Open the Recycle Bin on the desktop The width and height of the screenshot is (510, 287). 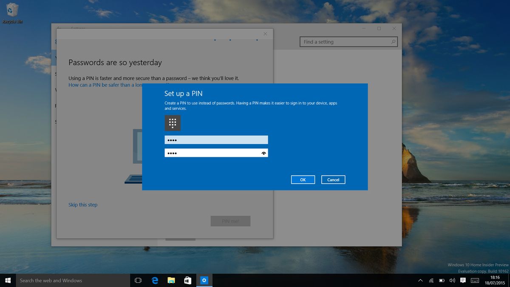click(12, 9)
